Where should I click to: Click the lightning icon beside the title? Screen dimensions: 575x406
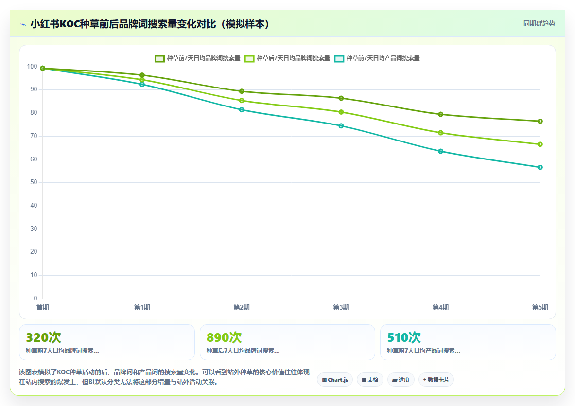23,25
